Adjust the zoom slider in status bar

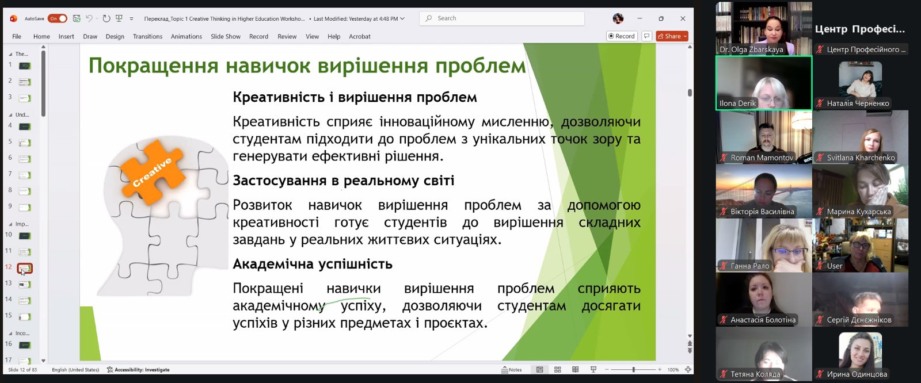633,370
